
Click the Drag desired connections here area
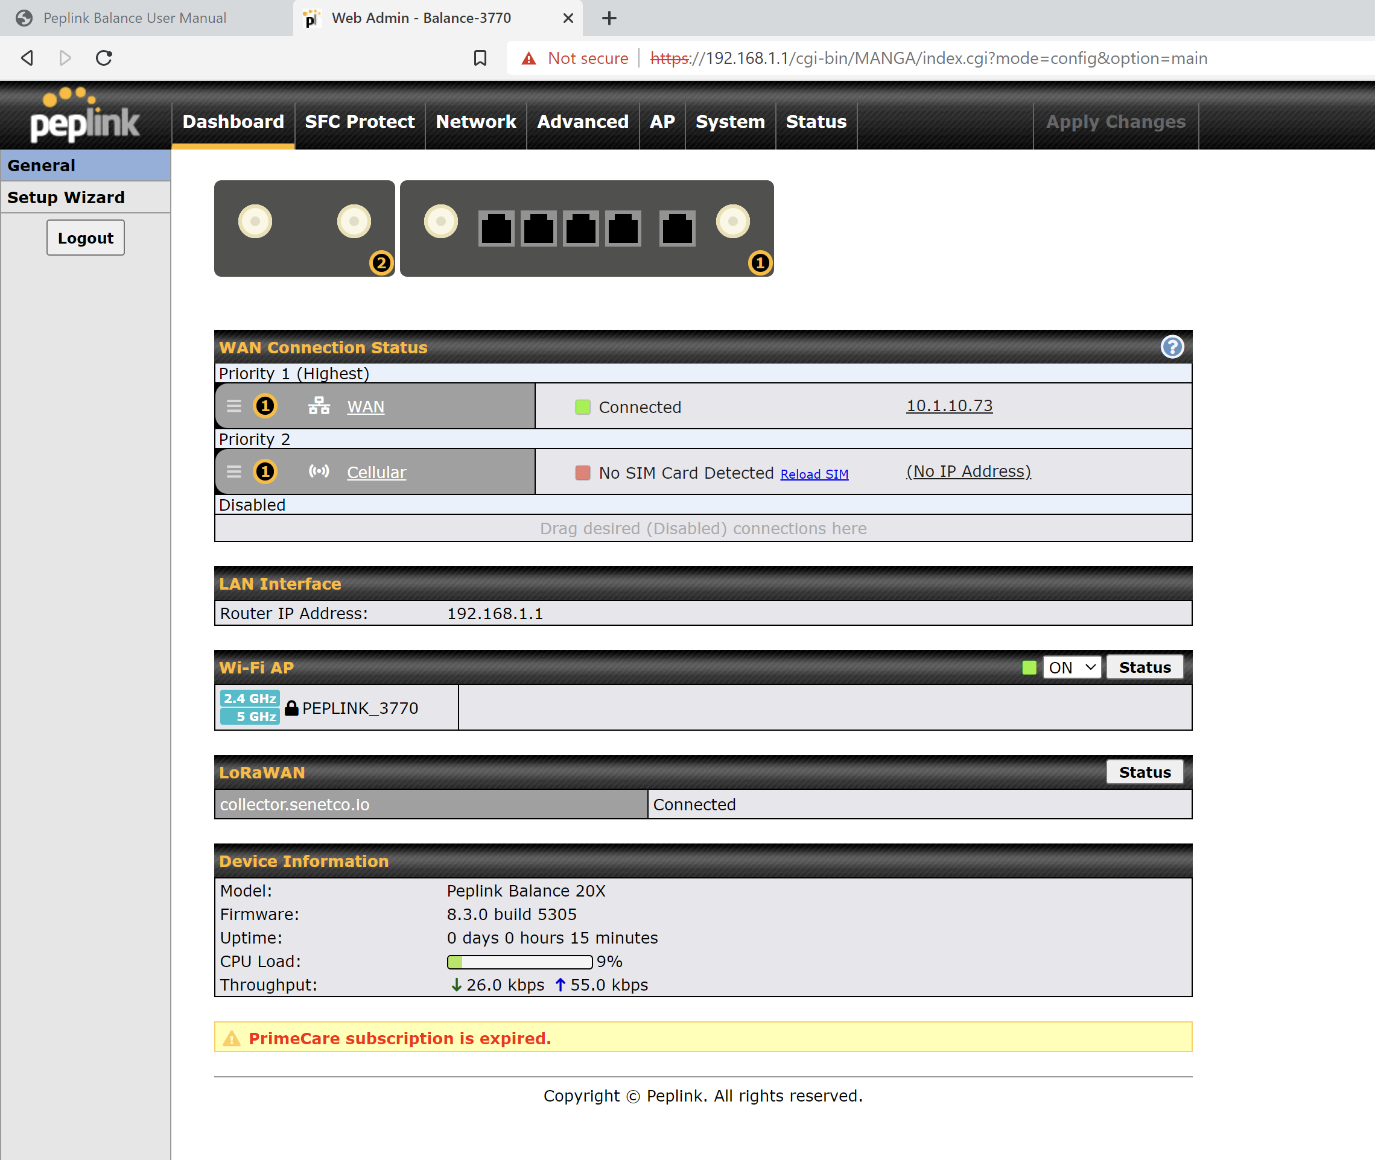tap(703, 528)
